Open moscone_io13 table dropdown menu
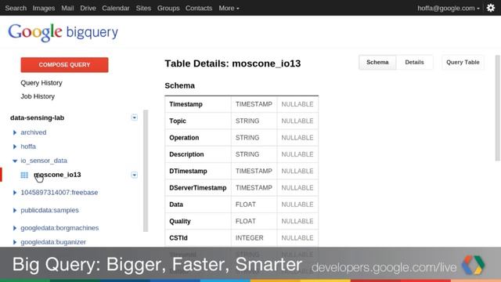Viewport: 501px width, 282px height. (134, 175)
